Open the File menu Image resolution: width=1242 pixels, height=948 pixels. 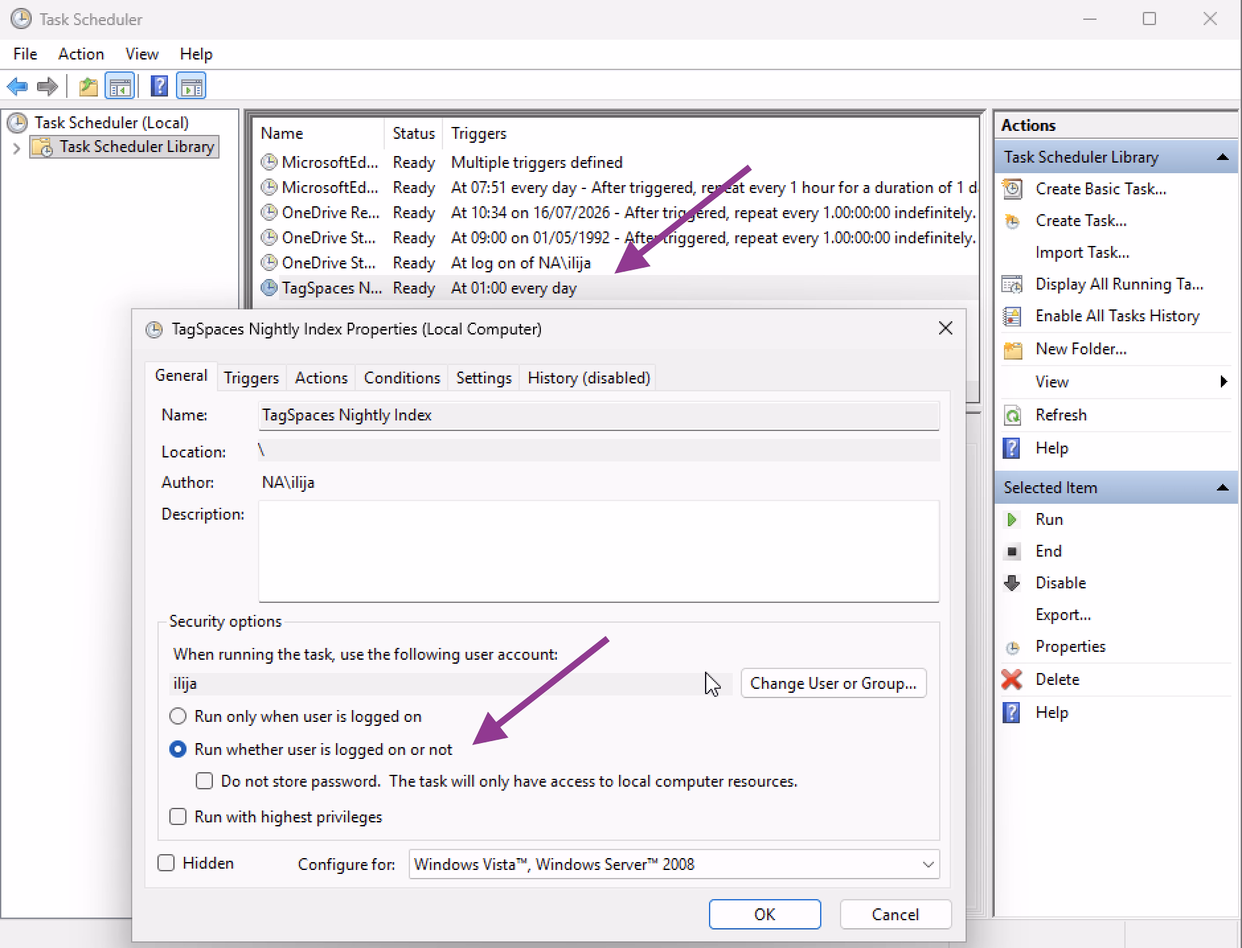(25, 54)
